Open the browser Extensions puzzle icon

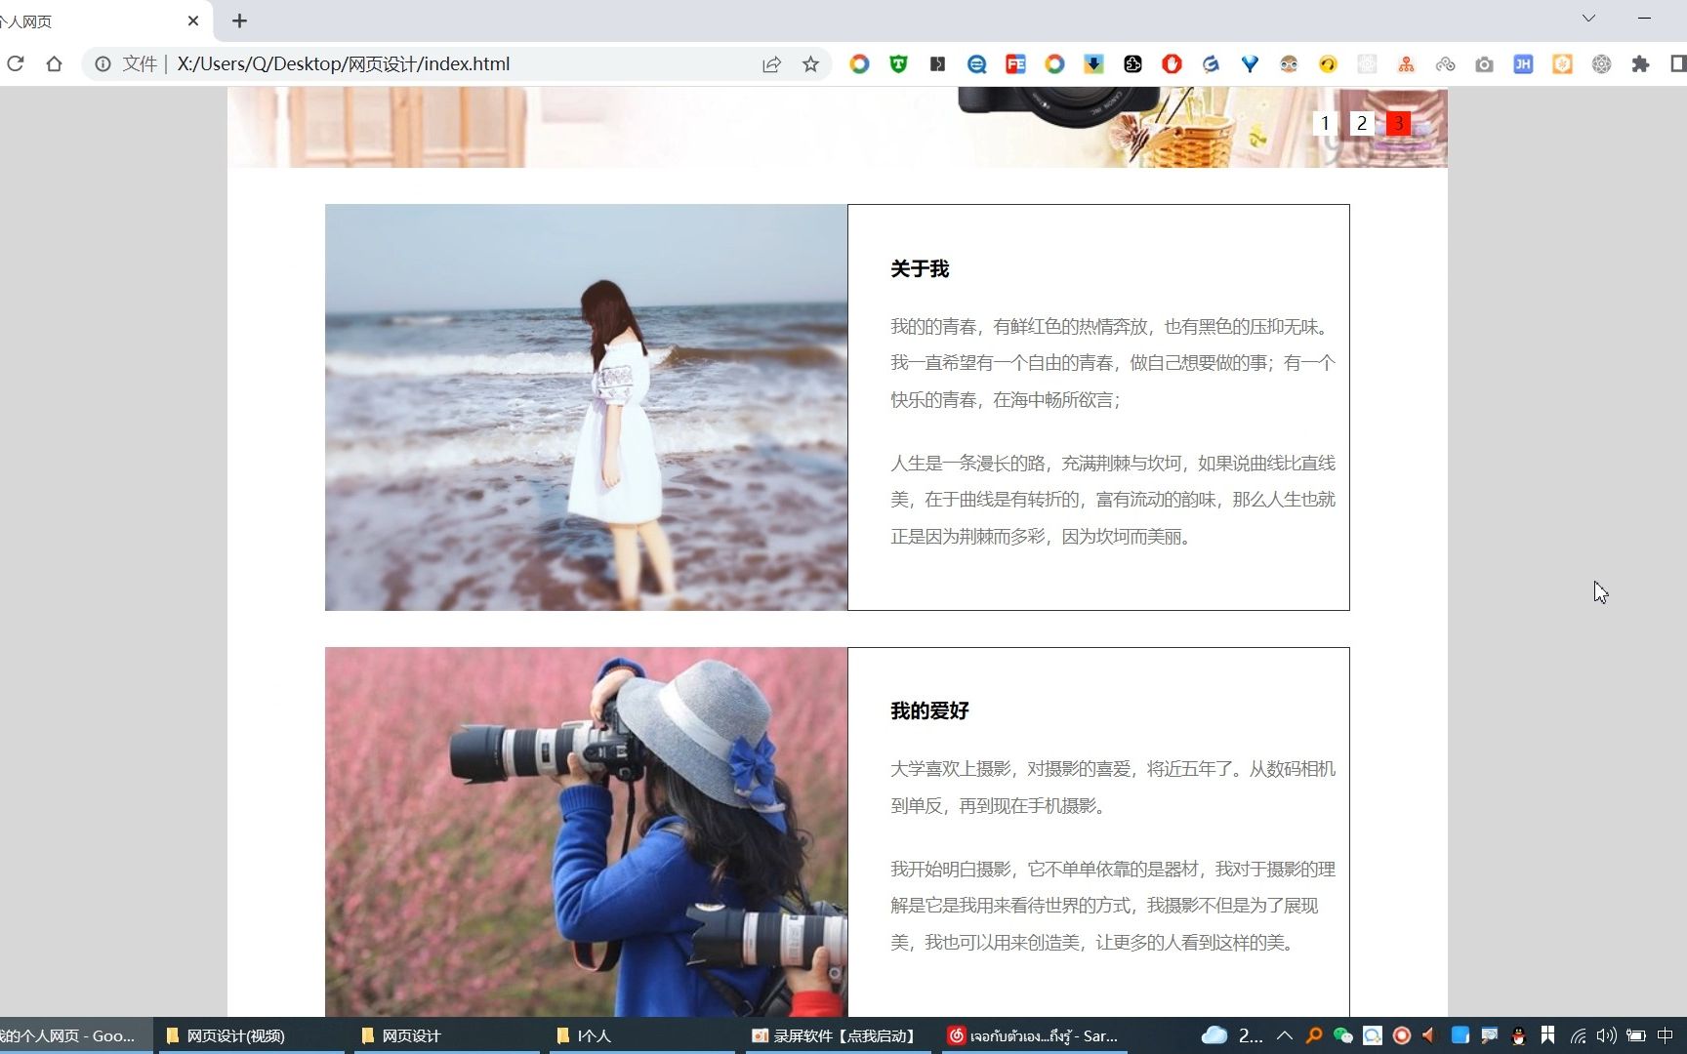pos(1640,63)
